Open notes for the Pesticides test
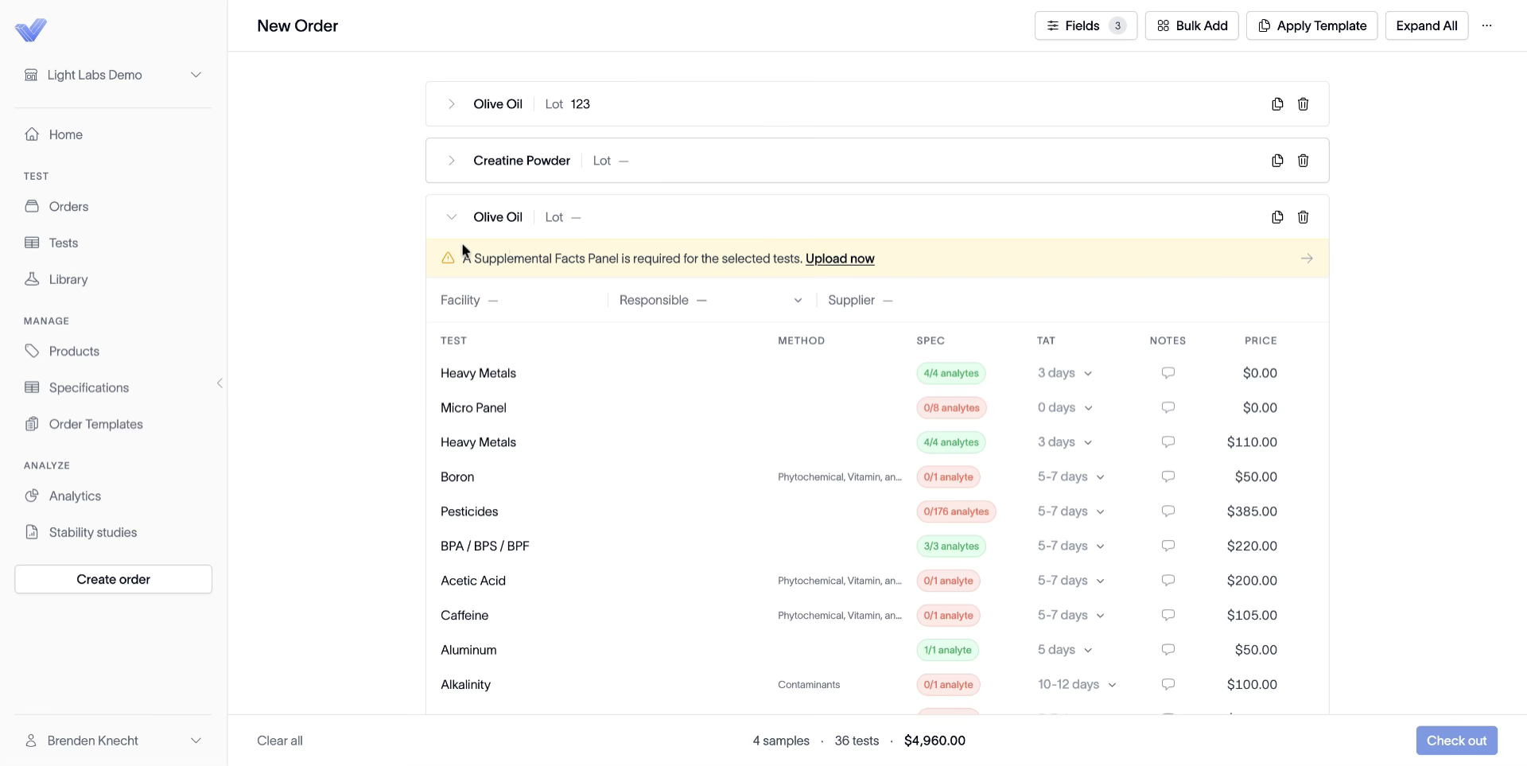1527x766 pixels. click(x=1168, y=511)
